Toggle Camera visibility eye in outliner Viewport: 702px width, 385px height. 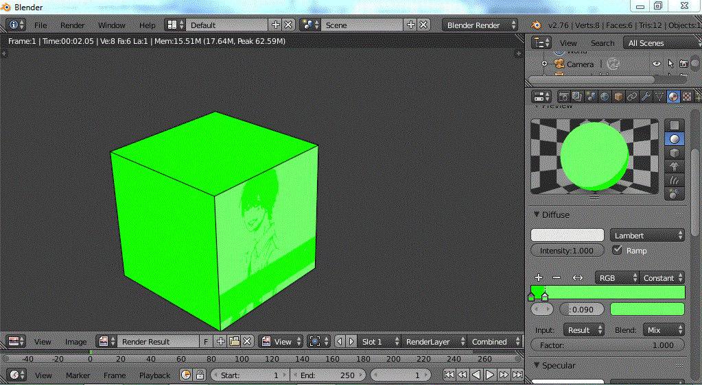[656, 64]
